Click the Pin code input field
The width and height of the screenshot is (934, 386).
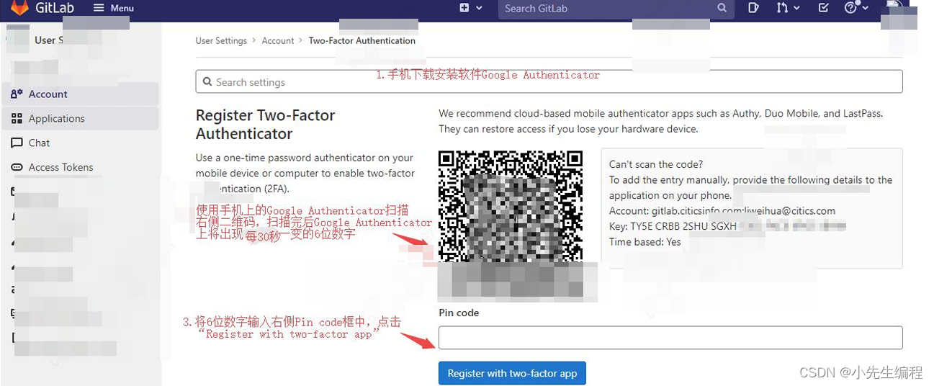click(670, 338)
